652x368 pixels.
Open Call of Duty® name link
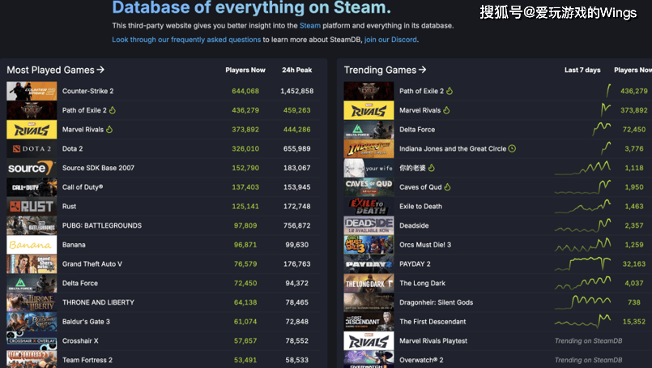point(83,187)
